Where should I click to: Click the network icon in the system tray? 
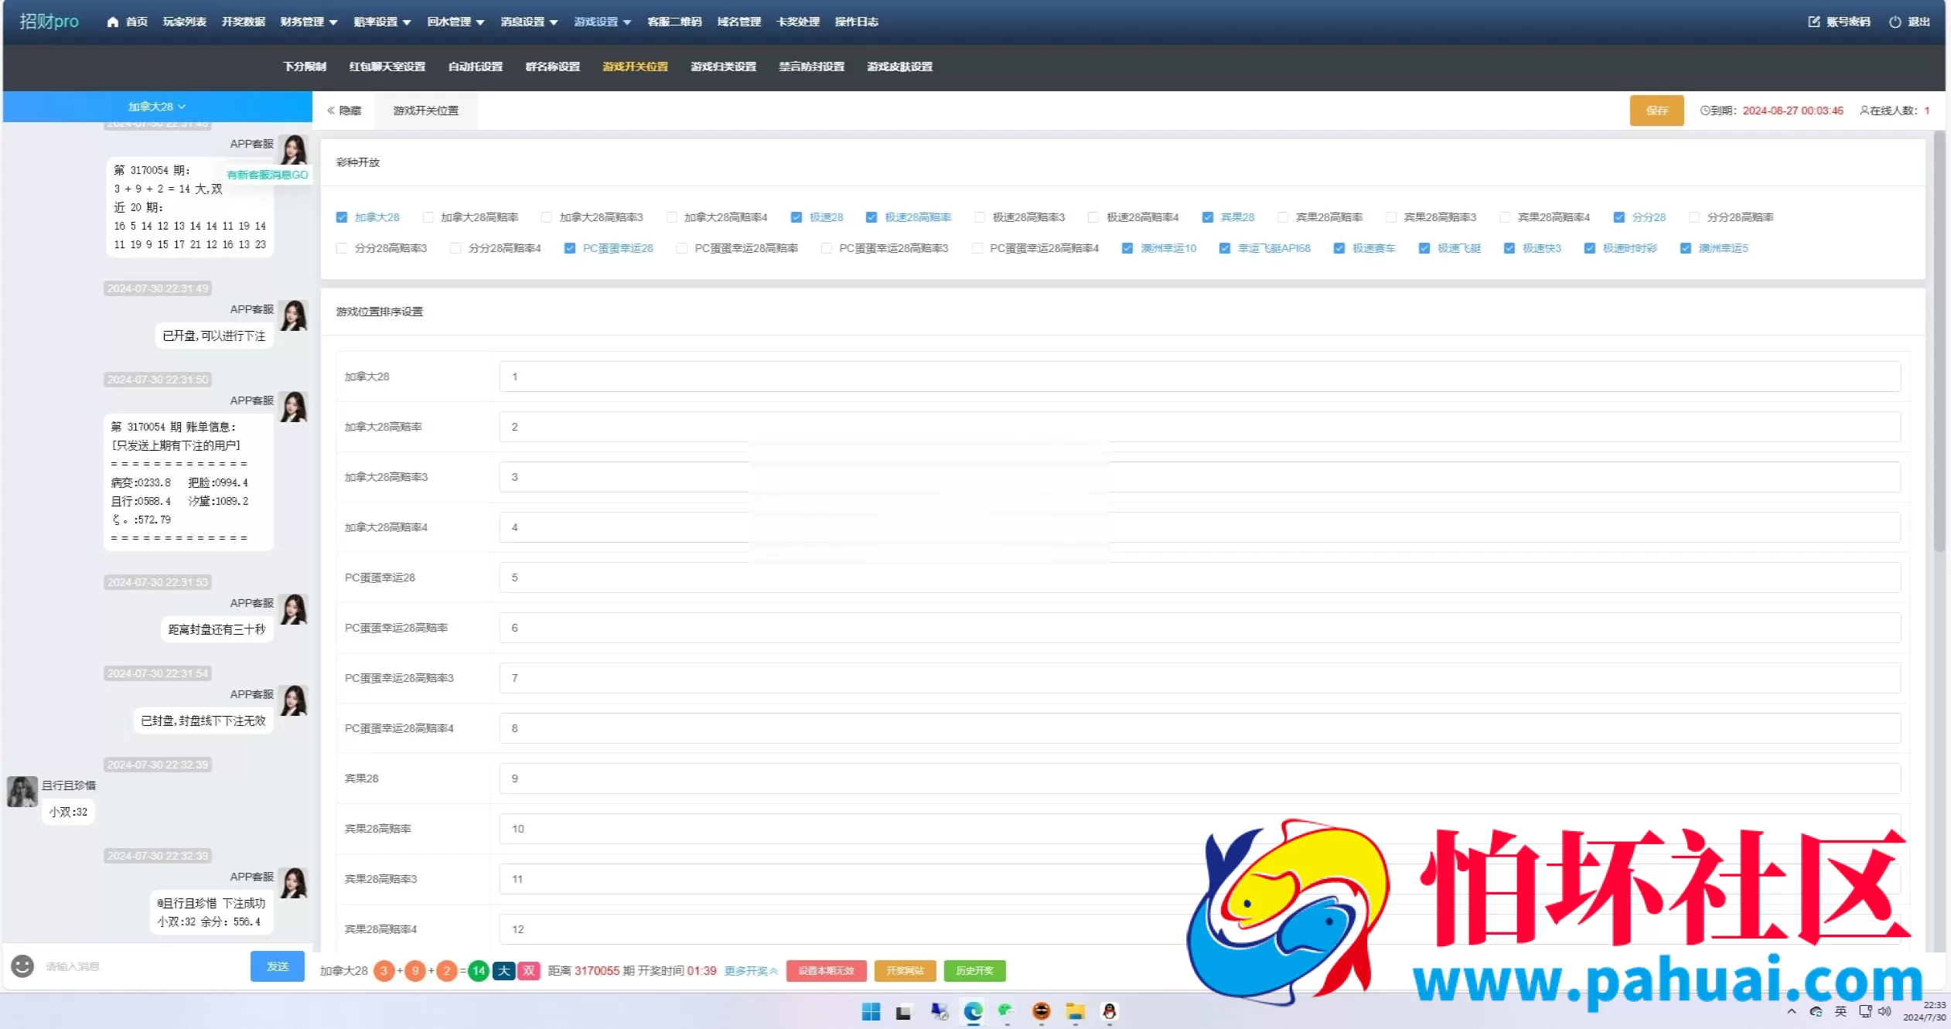[x=1865, y=1011]
